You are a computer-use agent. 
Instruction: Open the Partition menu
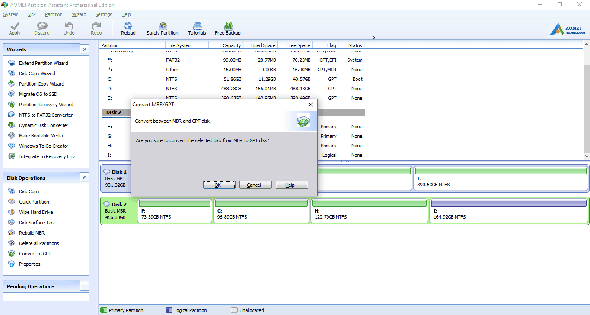(54, 14)
